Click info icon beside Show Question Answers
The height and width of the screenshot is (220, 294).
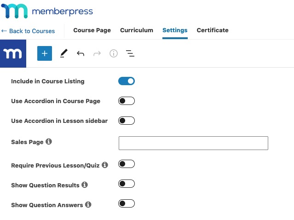point(88,204)
